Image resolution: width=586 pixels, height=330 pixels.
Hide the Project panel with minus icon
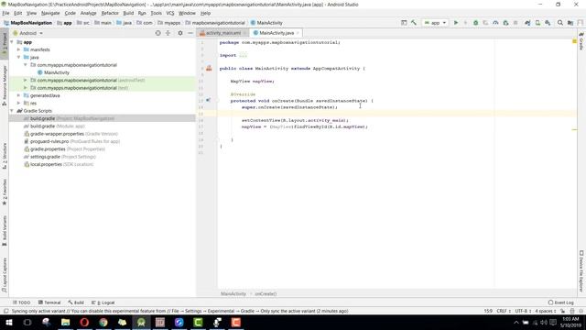[190, 33]
